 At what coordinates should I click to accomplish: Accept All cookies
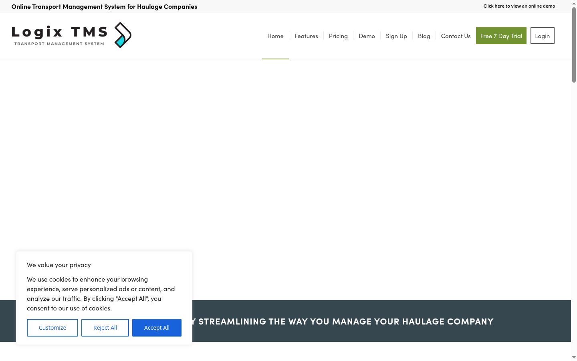coord(157,328)
